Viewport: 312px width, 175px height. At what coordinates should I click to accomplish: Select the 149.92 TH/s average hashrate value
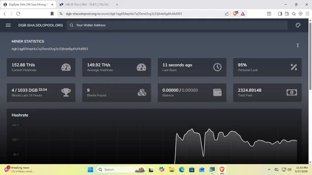point(99,65)
